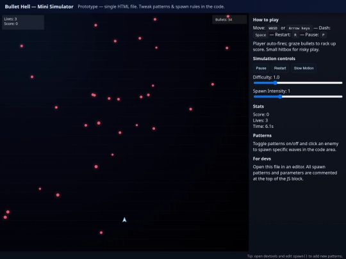Click the 'Arrow keys' key label
This screenshot has height=259, width=346.
pos(299,28)
